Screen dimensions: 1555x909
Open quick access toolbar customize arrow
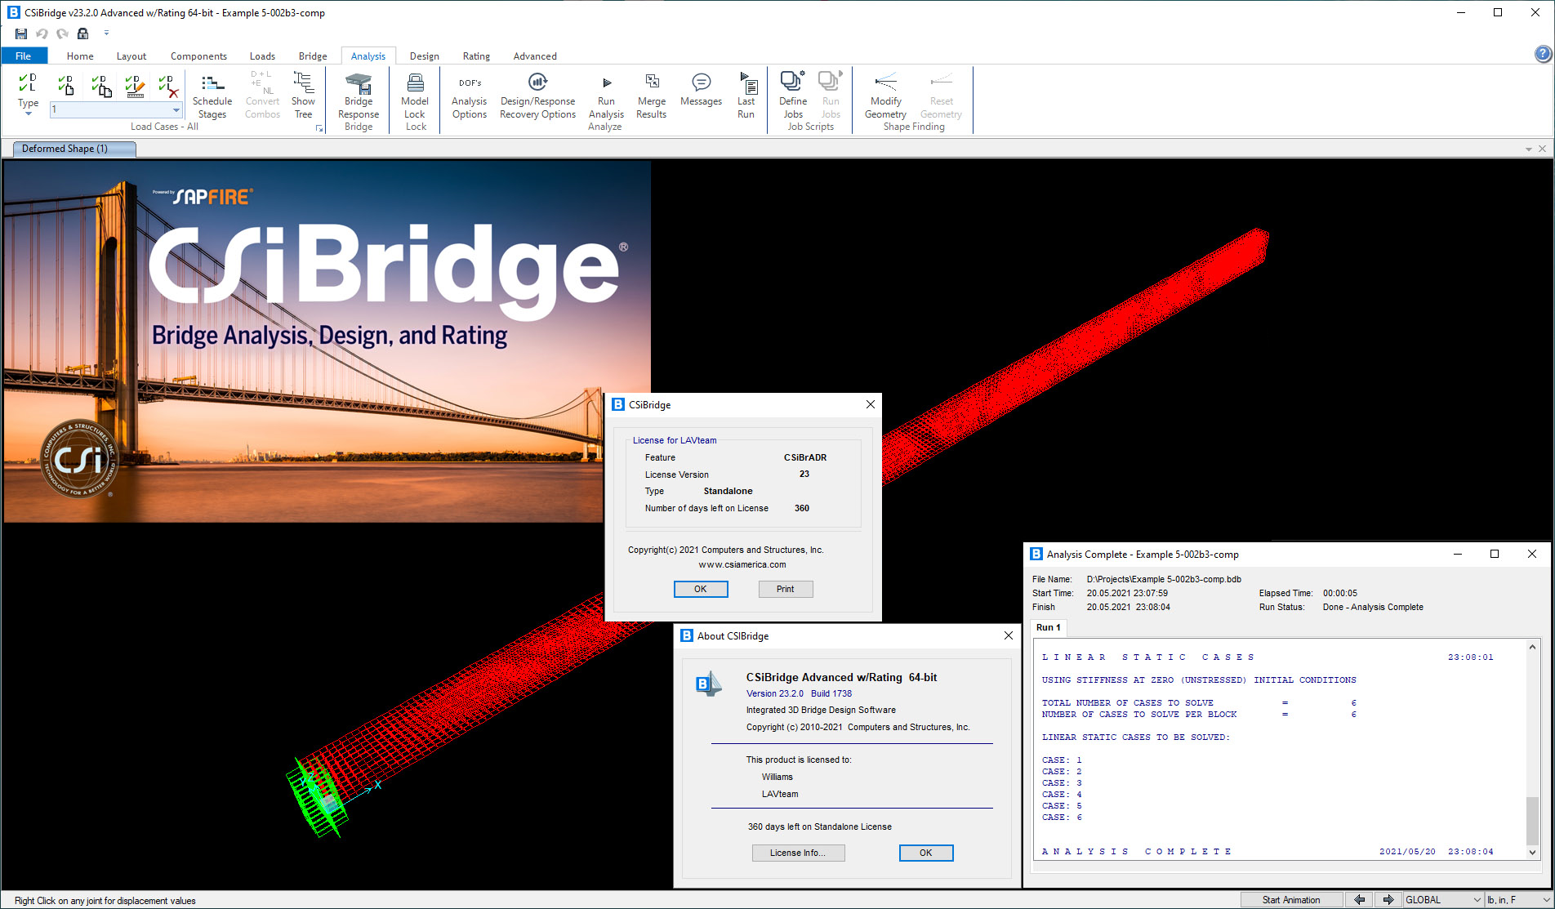[x=106, y=33]
